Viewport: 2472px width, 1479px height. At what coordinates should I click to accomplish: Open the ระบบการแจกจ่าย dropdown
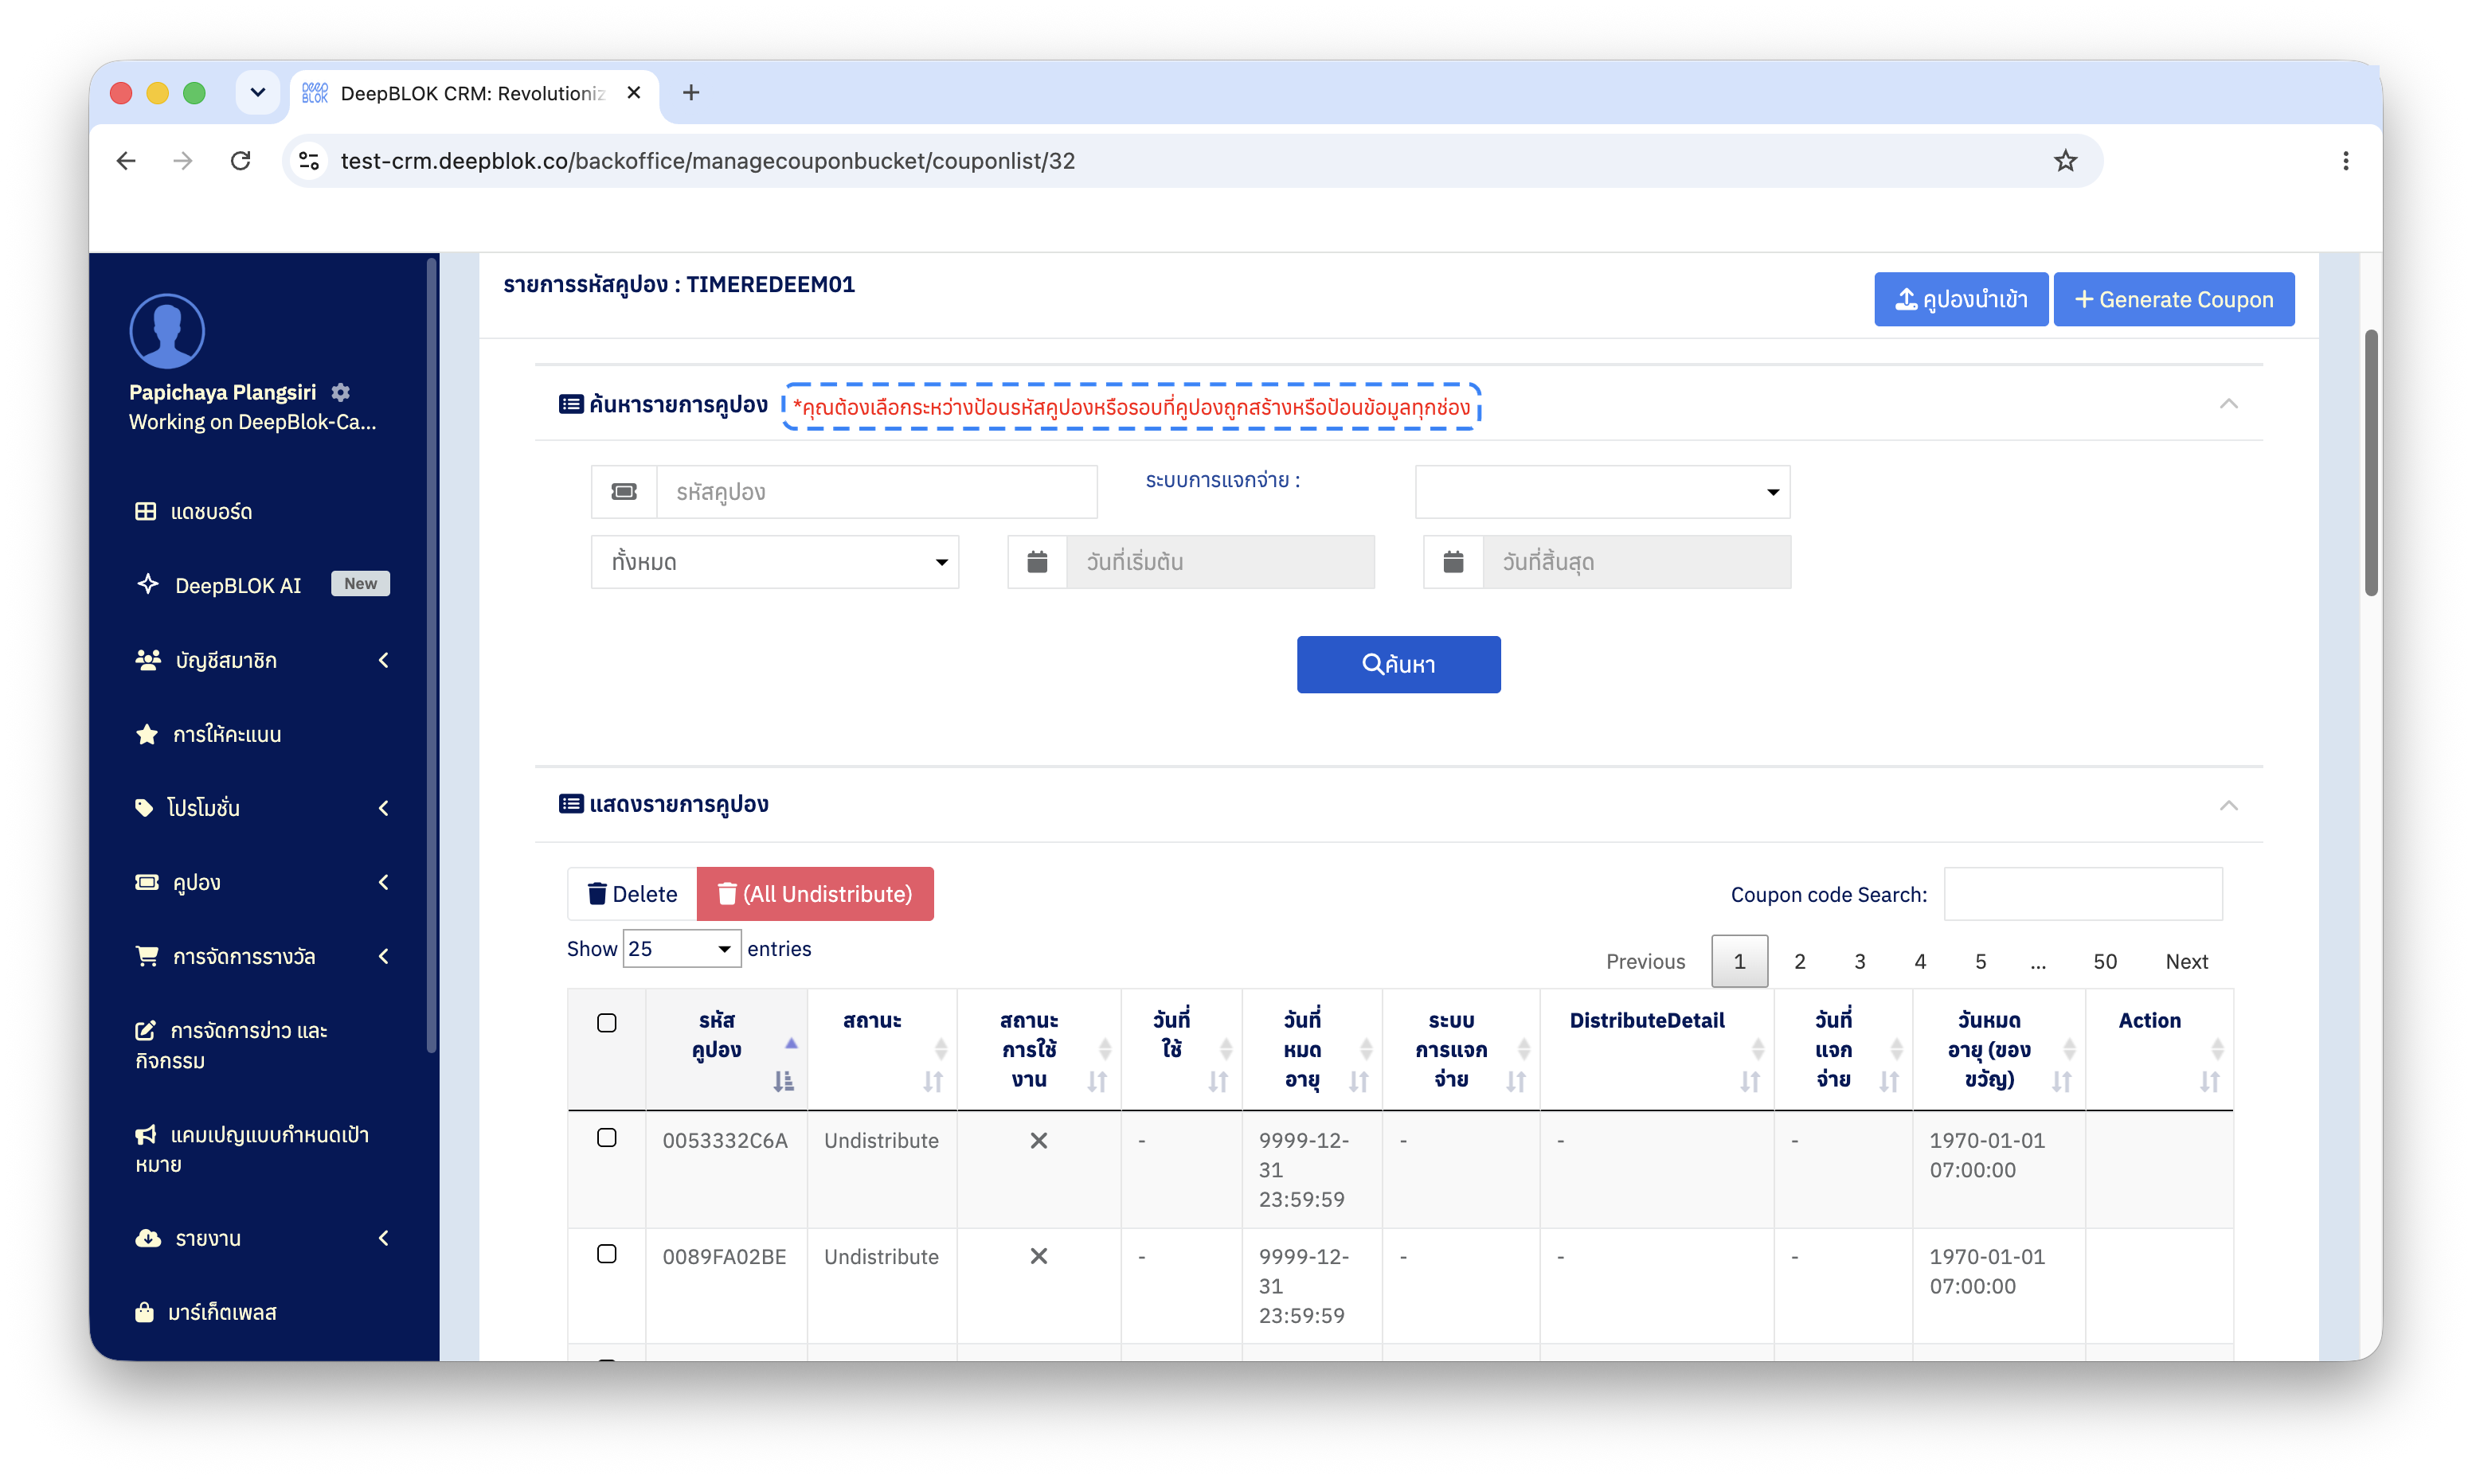click(1602, 491)
